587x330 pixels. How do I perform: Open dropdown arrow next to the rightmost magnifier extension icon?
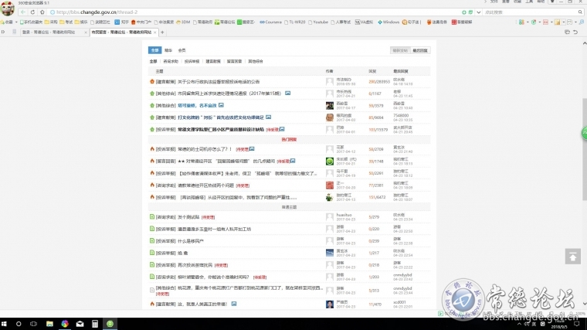(575, 22)
